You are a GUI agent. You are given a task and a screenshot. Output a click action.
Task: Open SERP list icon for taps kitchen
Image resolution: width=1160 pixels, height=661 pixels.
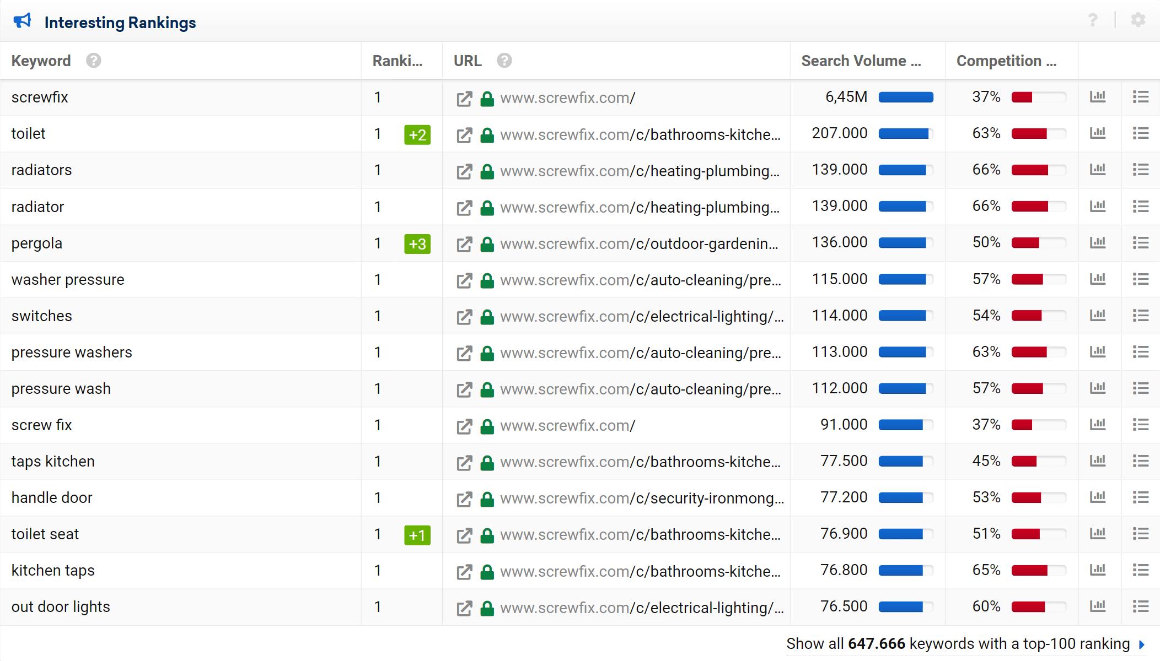coord(1141,460)
